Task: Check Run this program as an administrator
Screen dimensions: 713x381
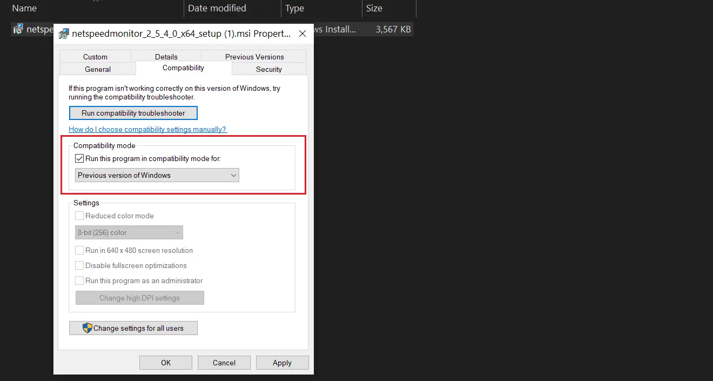Action: (79, 280)
